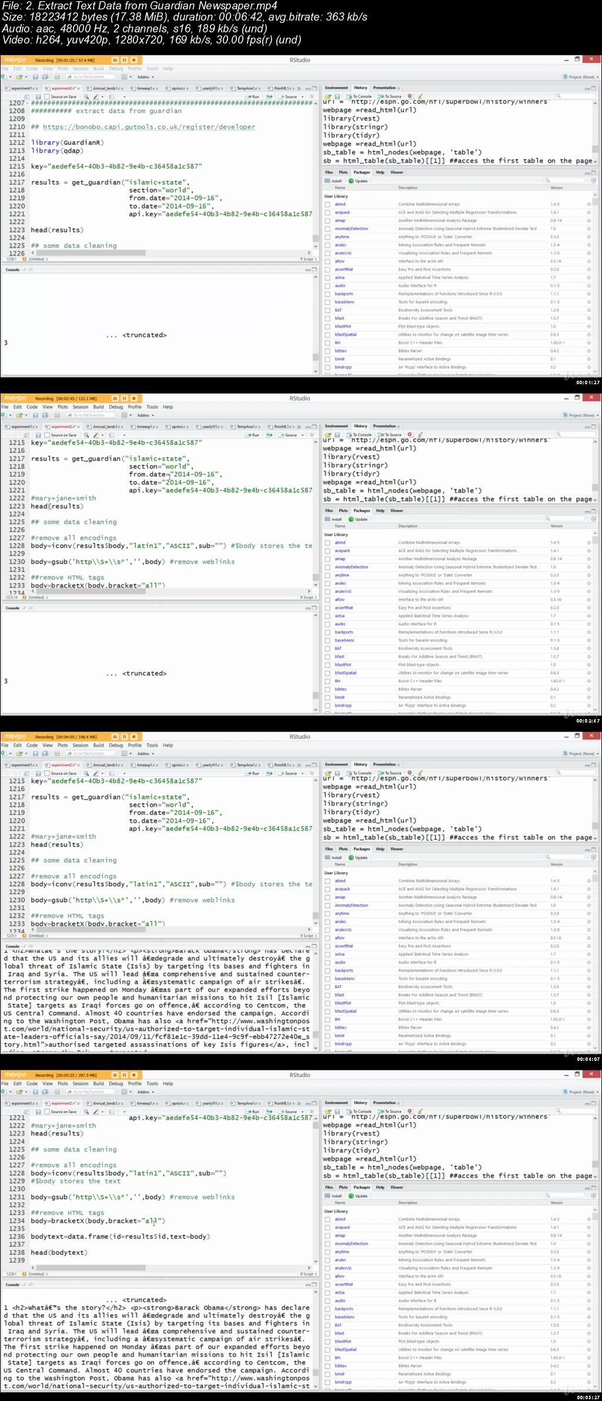
Task: Show editor in new window, frame 00:05:27
Action: tap(26, 1112)
